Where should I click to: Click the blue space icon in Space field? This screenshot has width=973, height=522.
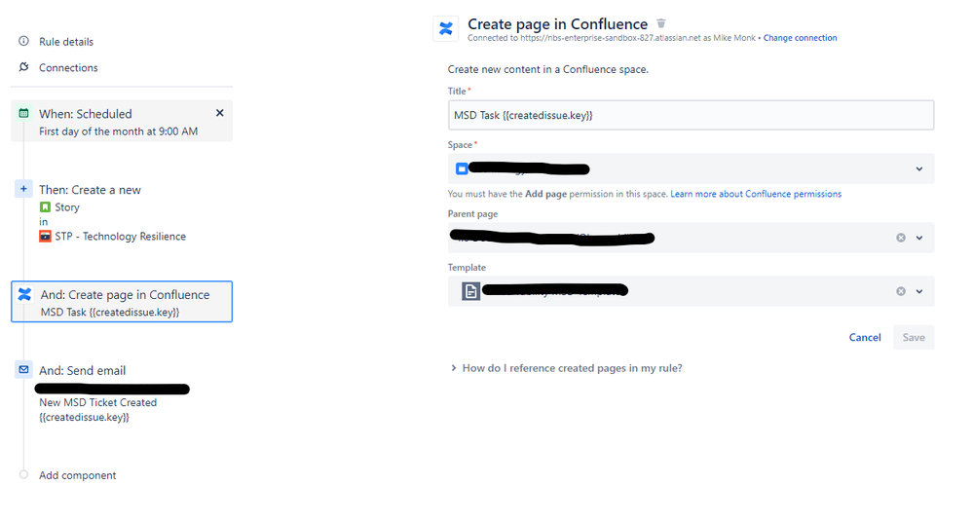[462, 168]
